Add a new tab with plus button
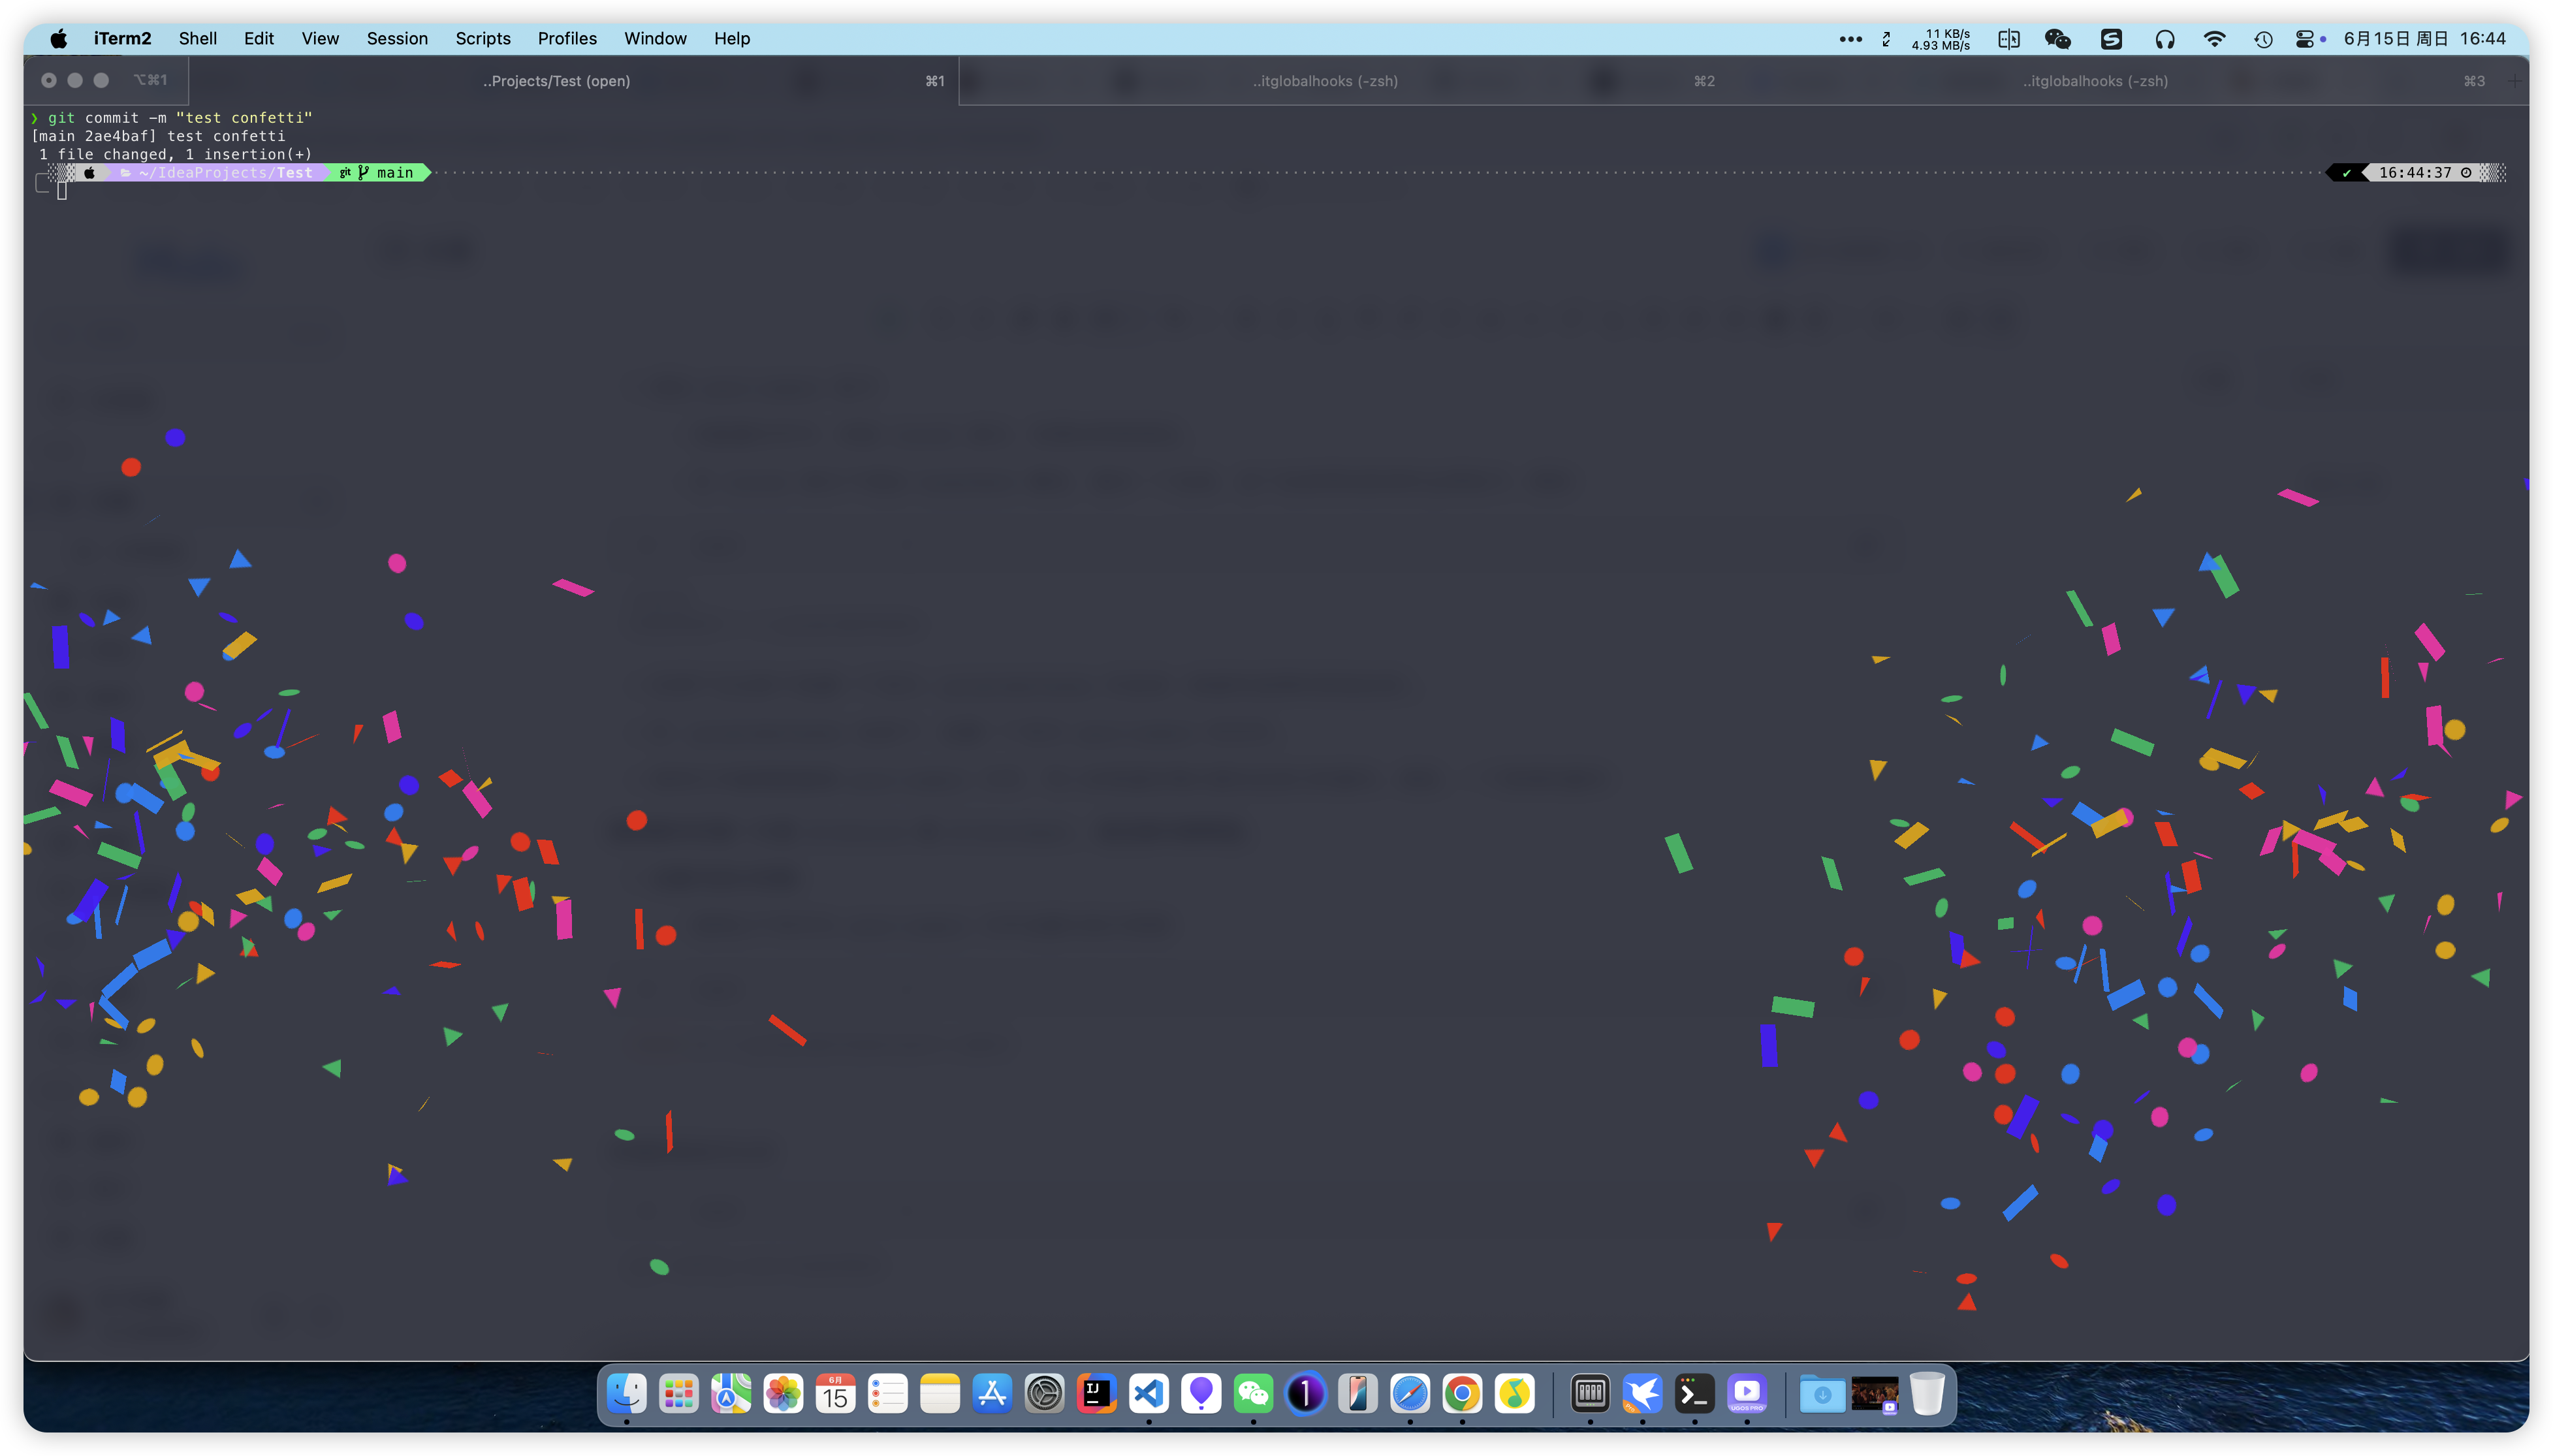The image size is (2553, 1456). (x=2515, y=81)
